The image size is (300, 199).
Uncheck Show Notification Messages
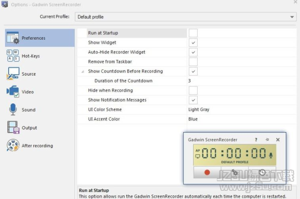point(193,100)
